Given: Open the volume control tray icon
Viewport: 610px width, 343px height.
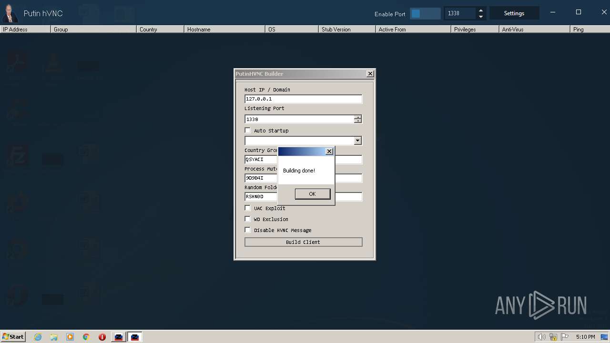Looking at the screenshot, I should click(541, 337).
